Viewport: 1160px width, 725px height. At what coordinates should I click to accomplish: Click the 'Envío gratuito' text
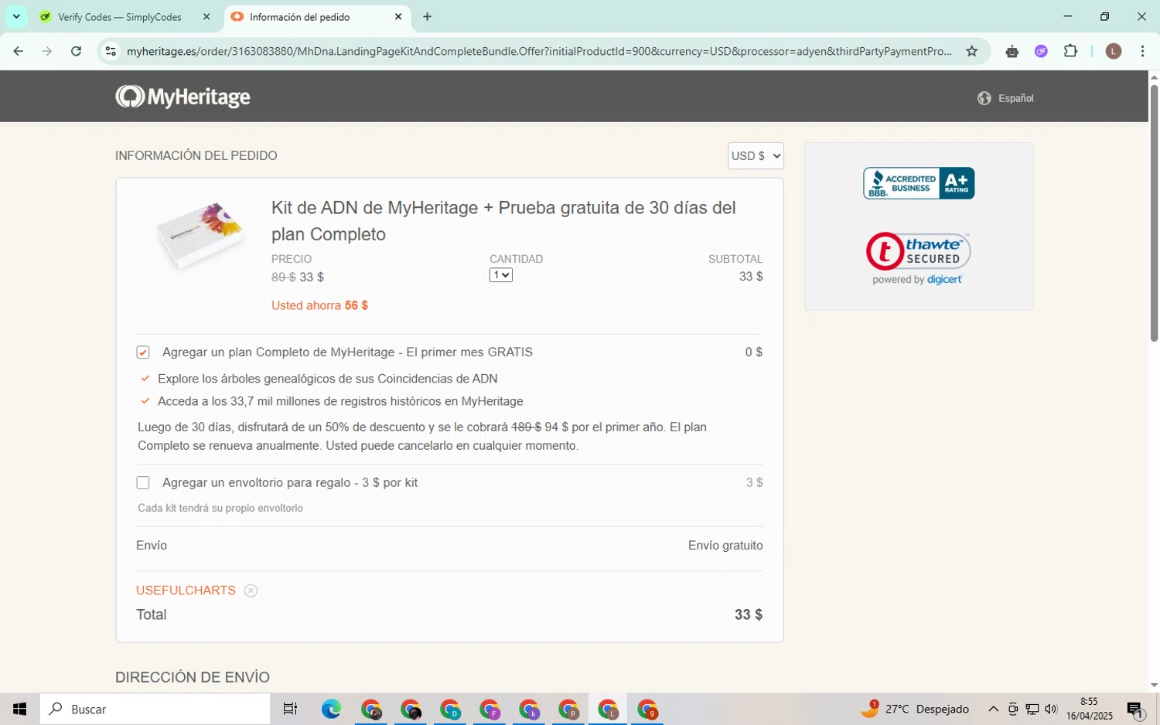725,546
